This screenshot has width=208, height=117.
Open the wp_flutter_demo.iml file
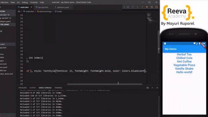click(8, 74)
